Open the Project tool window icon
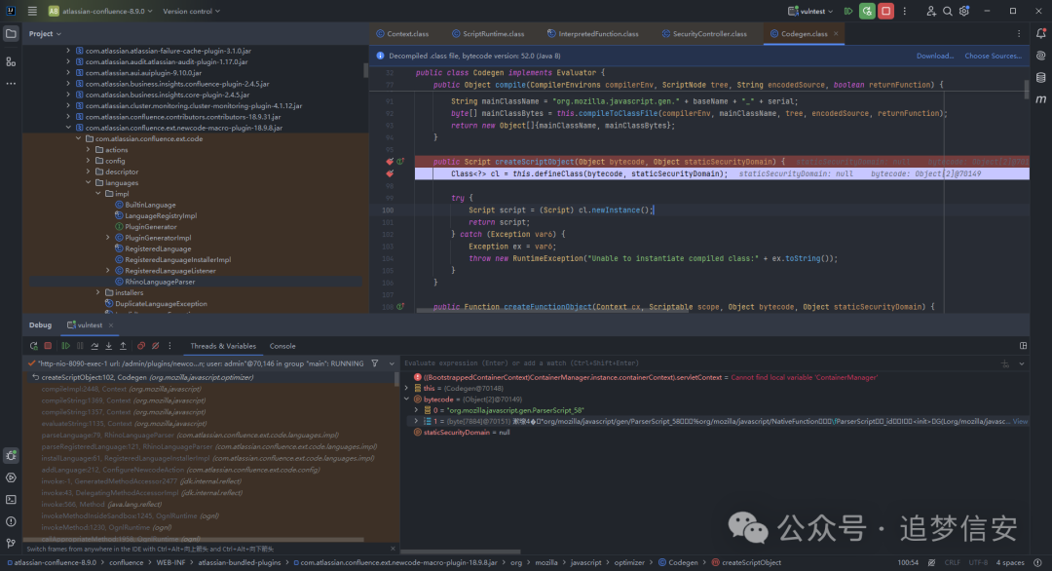The width and height of the screenshot is (1052, 571). coord(11,33)
